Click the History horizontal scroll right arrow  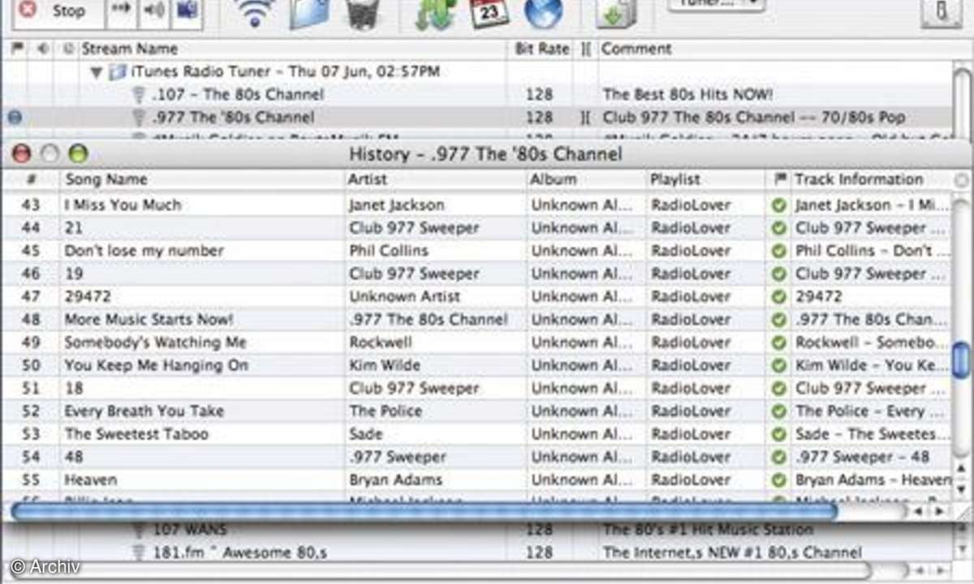939,512
